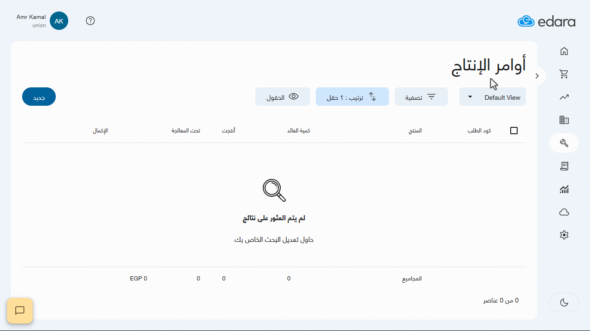Sort by the كود الطلب column header
Image resolution: width=590 pixels, height=331 pixels.
click(479, 131)
